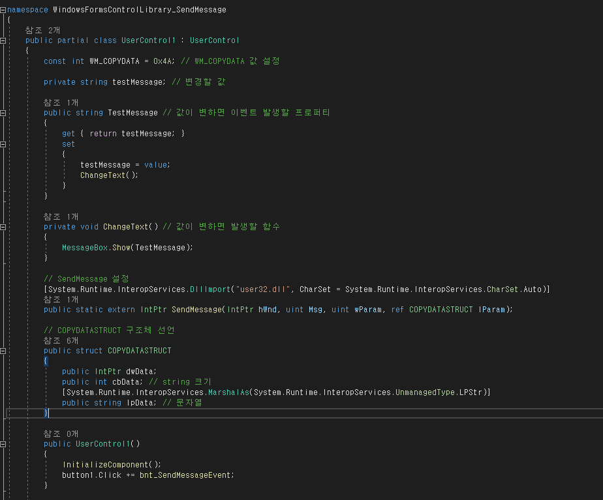Collapse the UserControl1 class block
The image size is (603, 500).
[3, 40]
